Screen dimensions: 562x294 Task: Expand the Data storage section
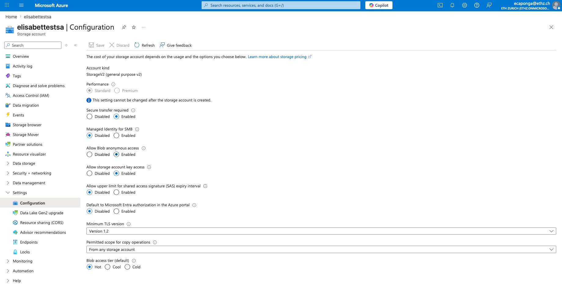point(8,164)
